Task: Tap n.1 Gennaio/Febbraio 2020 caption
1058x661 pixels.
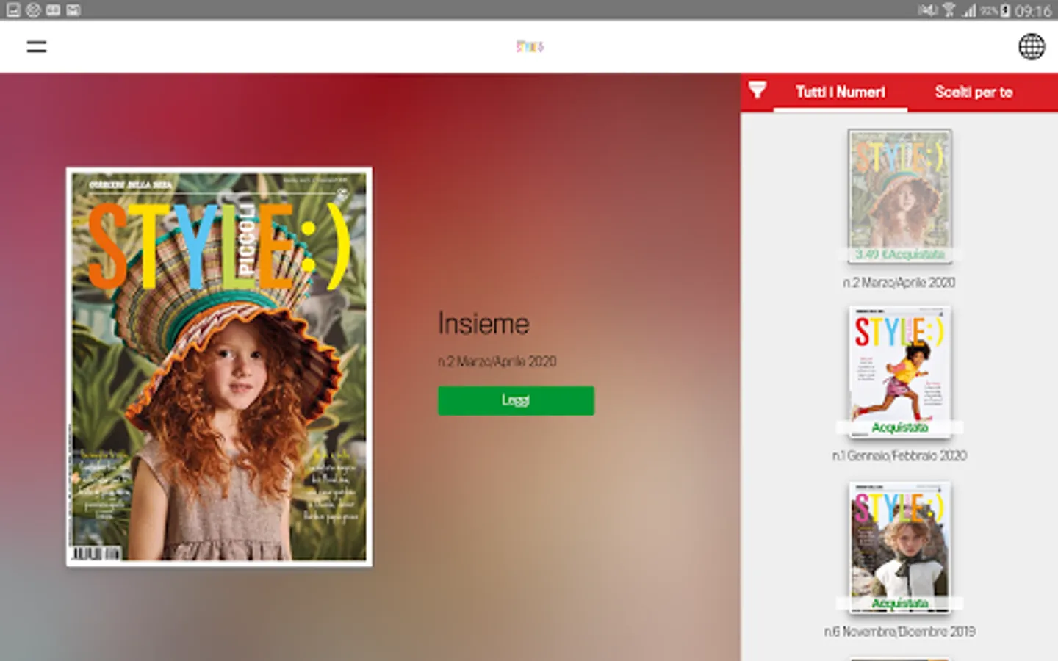Action: coord(900,455)
